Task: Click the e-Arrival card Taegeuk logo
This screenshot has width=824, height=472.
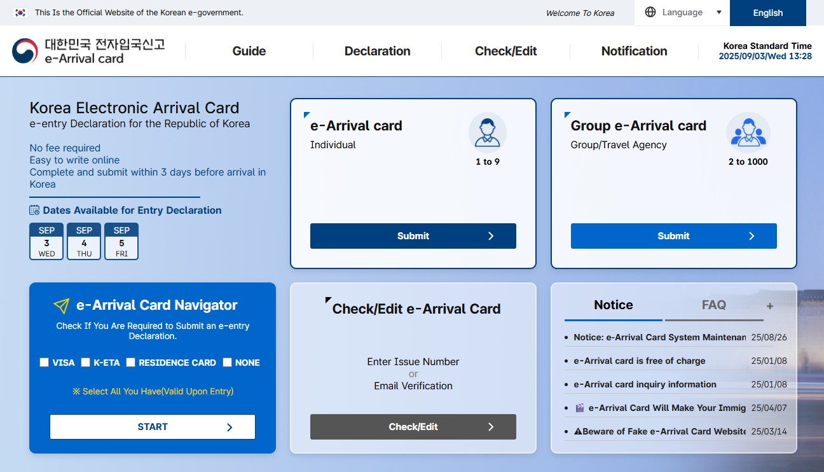Action: click(x=25, y=51)
